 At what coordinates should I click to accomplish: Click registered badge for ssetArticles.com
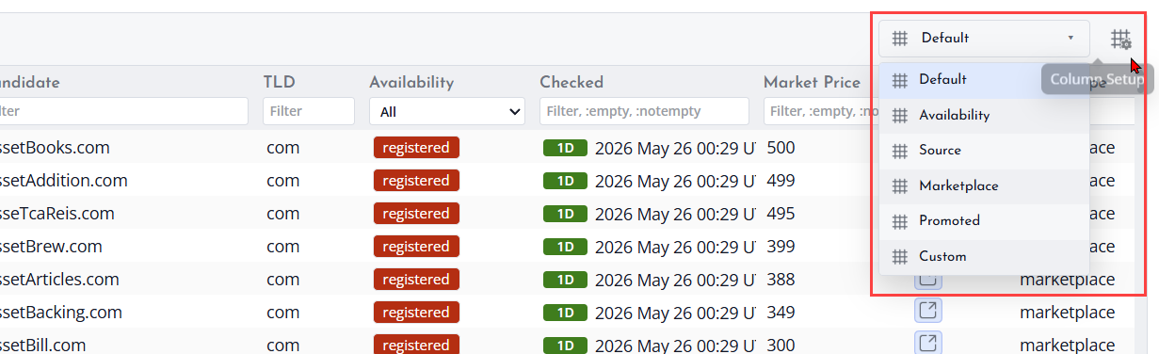click(x=416, y=280)
